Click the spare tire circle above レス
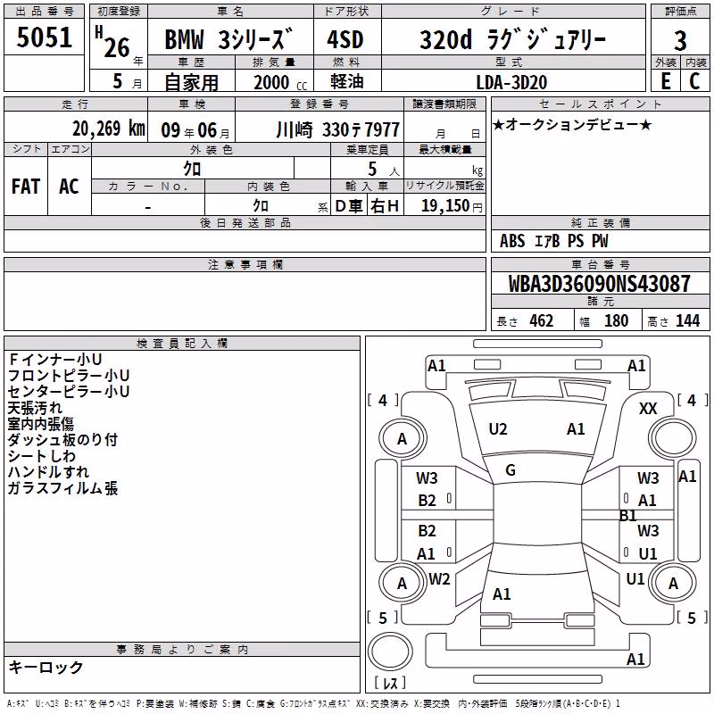714x714 pixels. 390,652
